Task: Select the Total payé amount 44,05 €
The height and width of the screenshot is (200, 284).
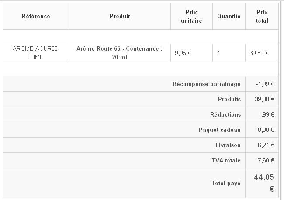Action: [x=264, y=183]
